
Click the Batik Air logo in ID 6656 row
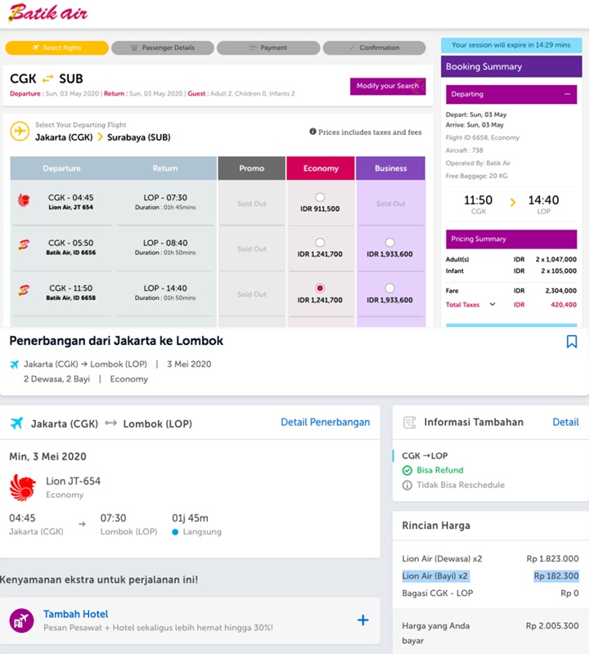pyautogui.click(x=24, y=245)
